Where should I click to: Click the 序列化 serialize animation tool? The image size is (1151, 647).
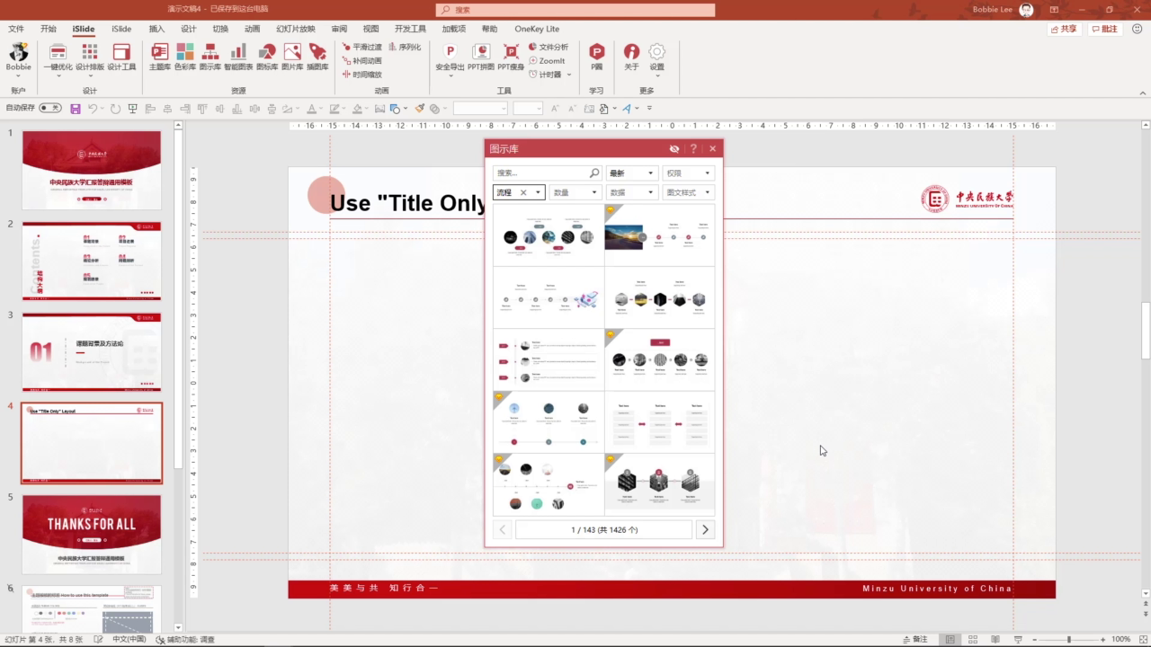(405, 47)
